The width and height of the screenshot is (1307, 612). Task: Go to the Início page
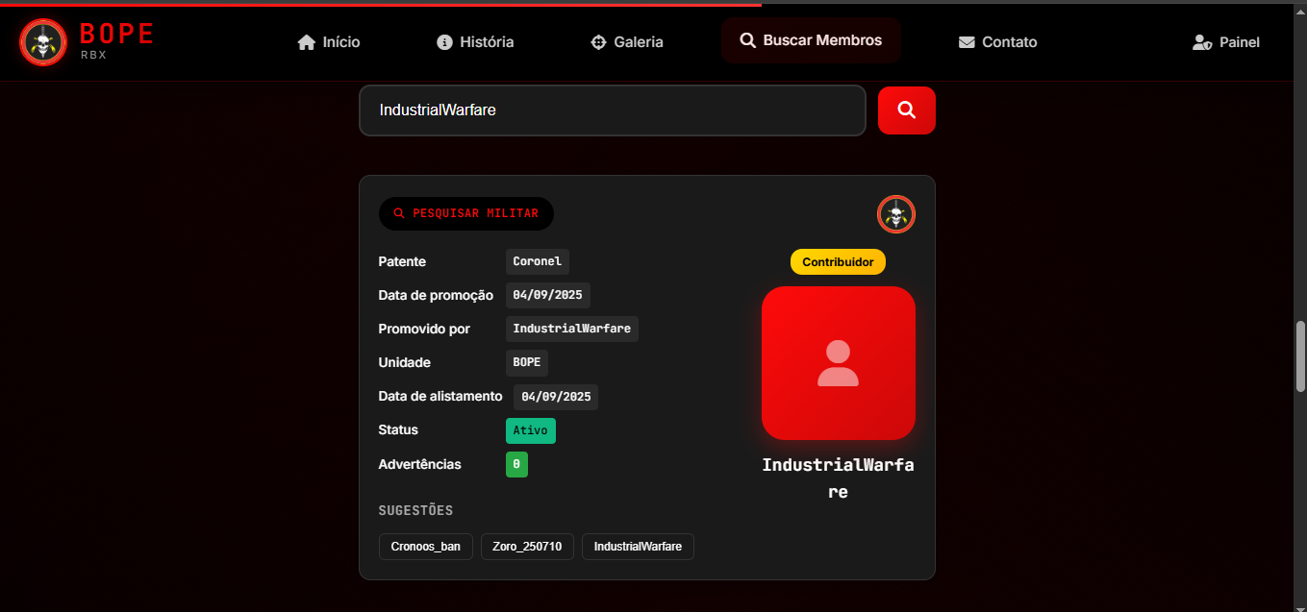329,42
